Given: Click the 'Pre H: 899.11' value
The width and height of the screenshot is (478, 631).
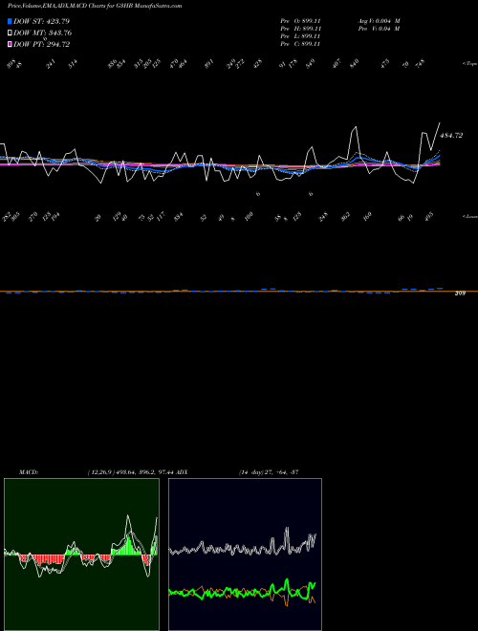Looking at the screenshot, I should tap(300, 29).
